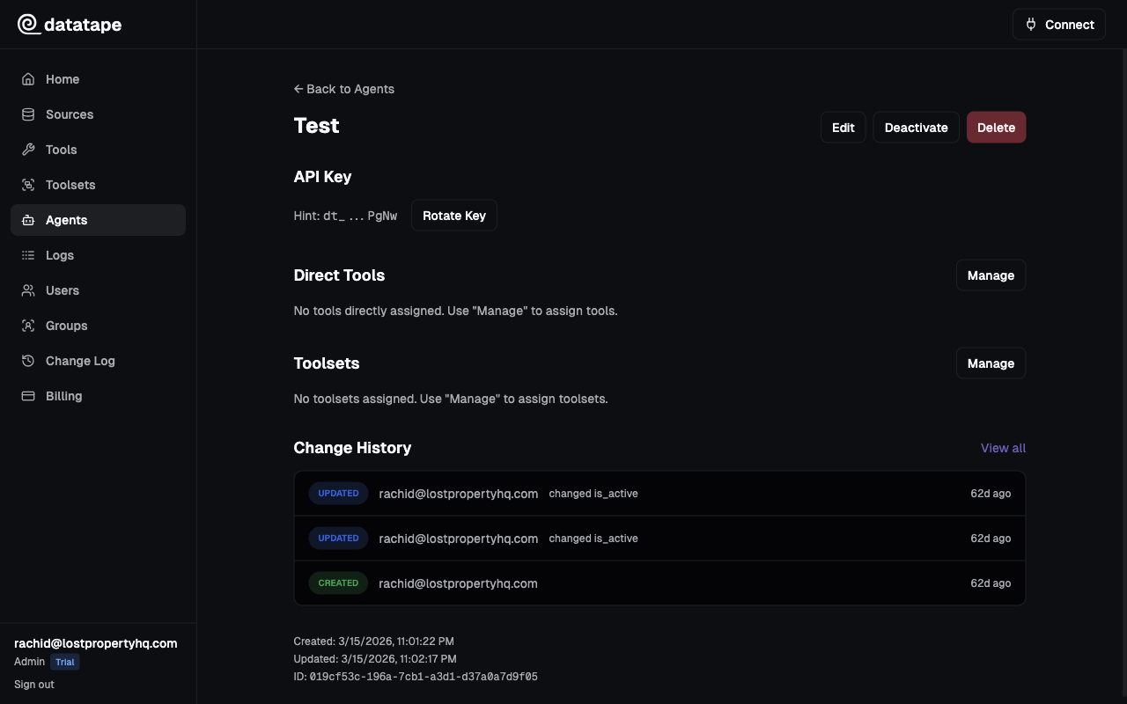Click the datatape spiral logo icon
This screenshot has width=1127, height=704.
point(28,25)
